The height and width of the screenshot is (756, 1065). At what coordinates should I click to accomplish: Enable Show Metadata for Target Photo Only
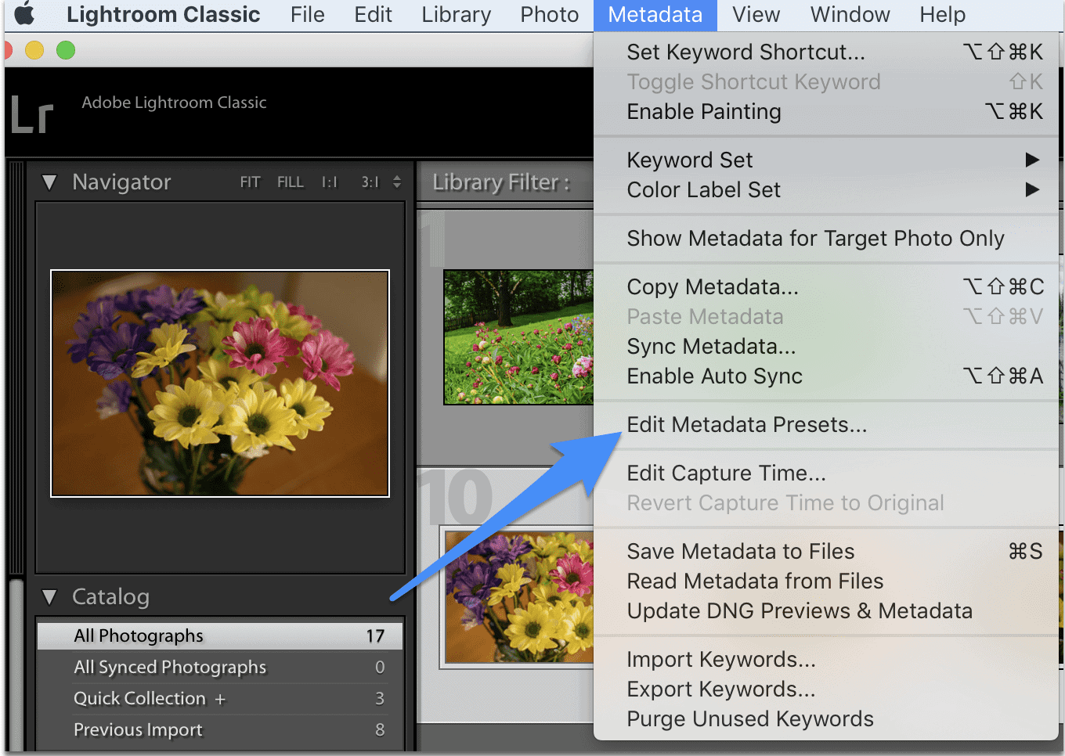(815, 238)
